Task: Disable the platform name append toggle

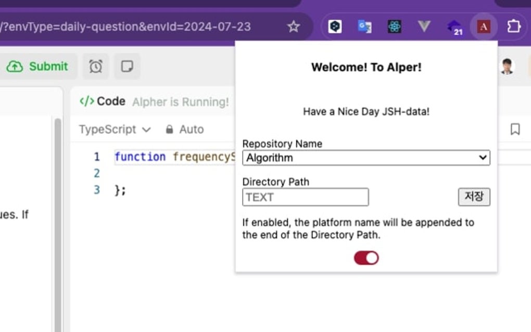Action: click(366, 258)
